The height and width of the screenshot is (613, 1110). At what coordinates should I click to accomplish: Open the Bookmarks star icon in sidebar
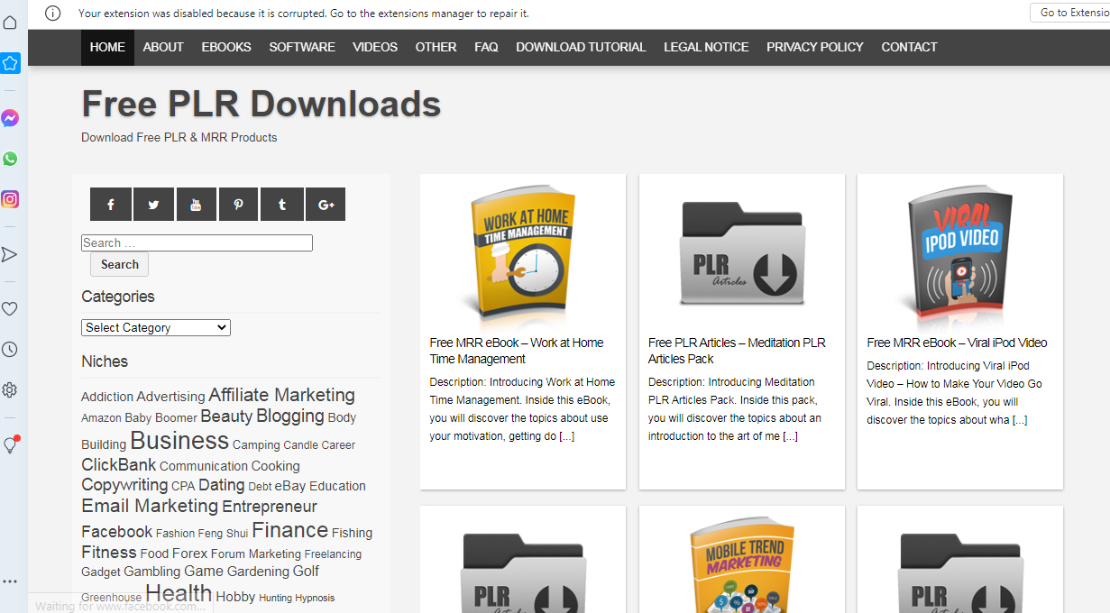[x=10, y=63]
